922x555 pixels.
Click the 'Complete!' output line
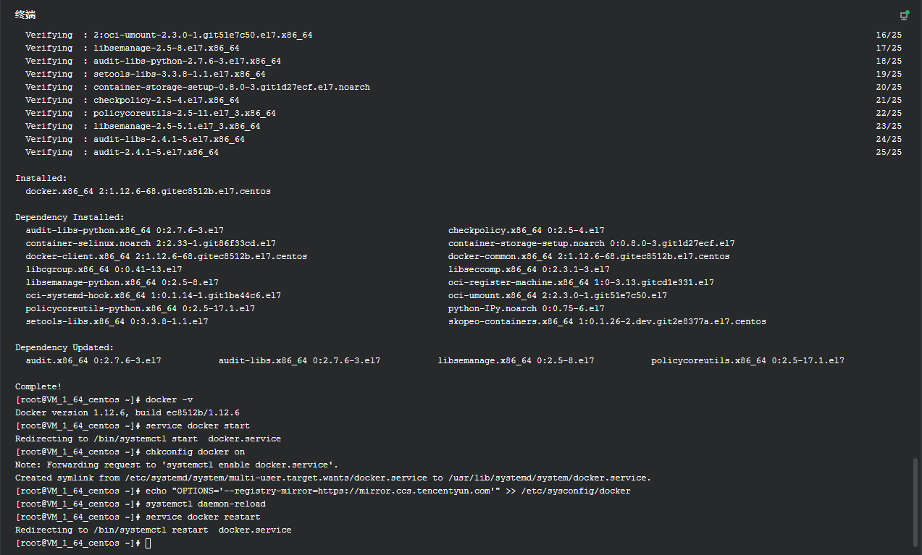[x=38, y=387]
